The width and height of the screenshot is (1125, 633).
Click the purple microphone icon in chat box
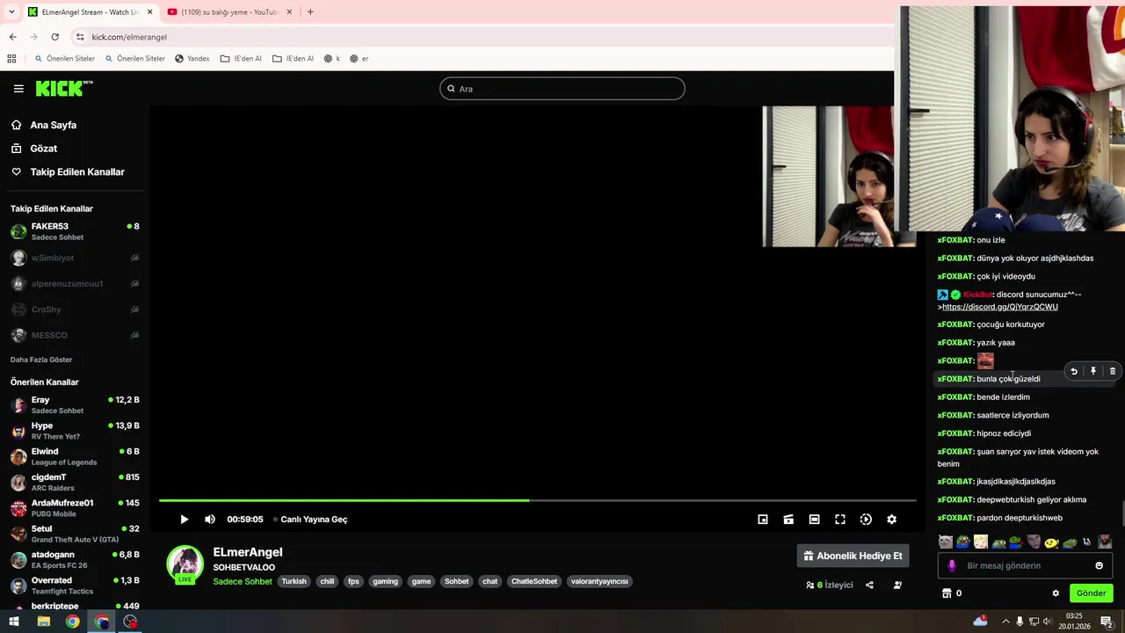(x=952, y=566)
